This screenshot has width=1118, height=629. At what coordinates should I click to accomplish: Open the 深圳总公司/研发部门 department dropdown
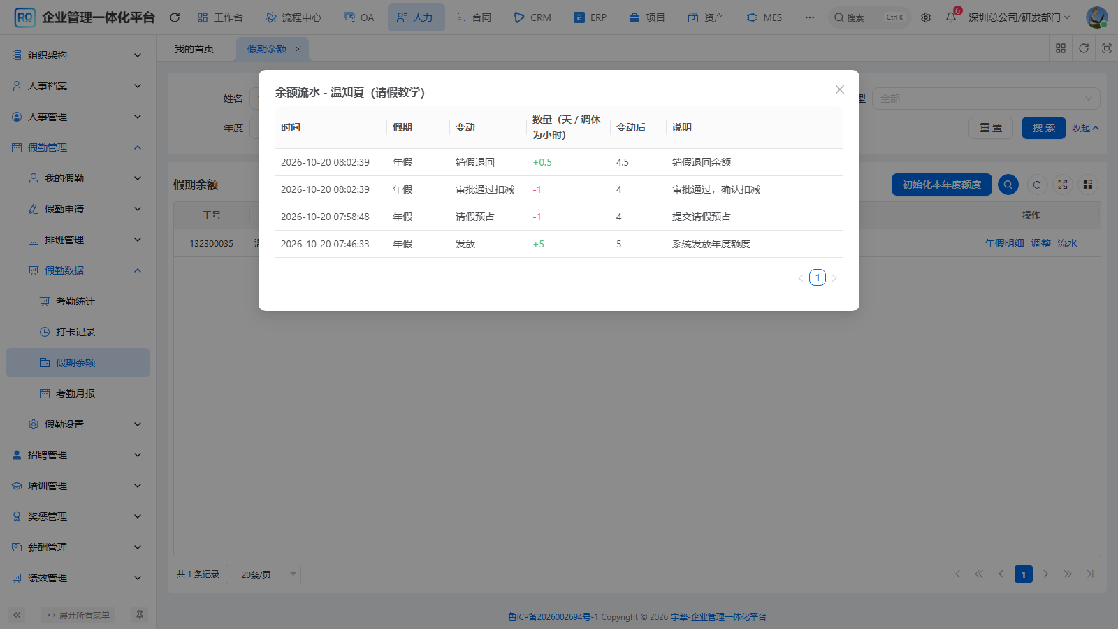tap(1019, 17)
